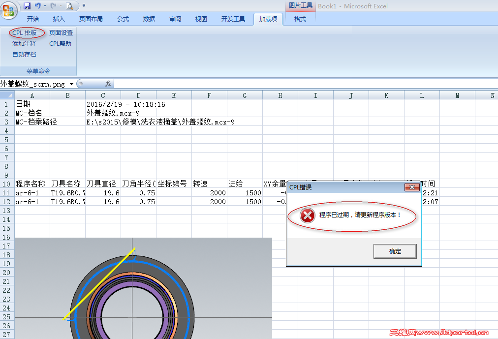Viewport: 498px width, 339px height.
Task: Switch to the 开始 ribbon tab
Action: click(x=32, y=19)
